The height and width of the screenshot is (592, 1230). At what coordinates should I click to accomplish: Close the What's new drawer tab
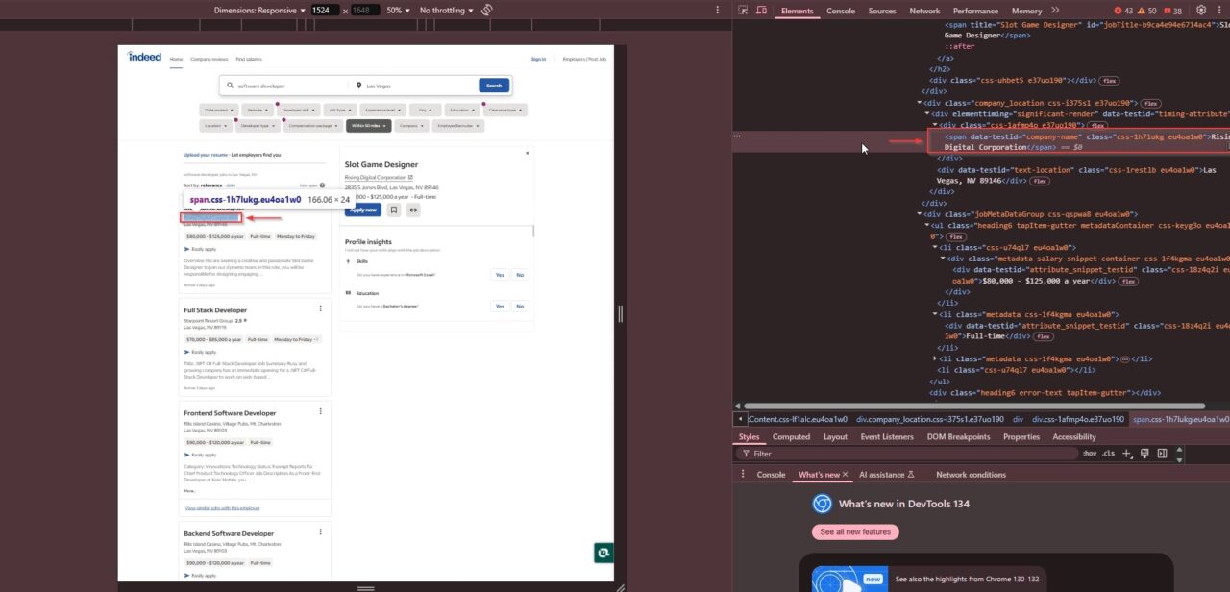click(847, 475)
